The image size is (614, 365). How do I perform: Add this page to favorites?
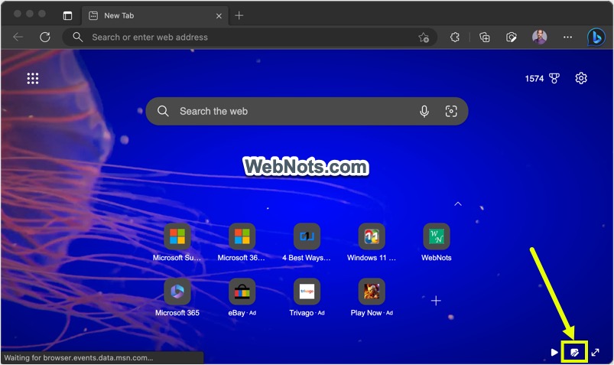tap(424, 37)
